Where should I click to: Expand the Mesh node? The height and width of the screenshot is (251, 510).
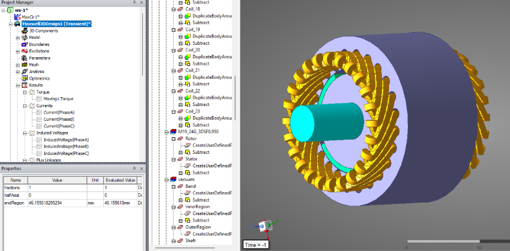[x=18, y=65]
